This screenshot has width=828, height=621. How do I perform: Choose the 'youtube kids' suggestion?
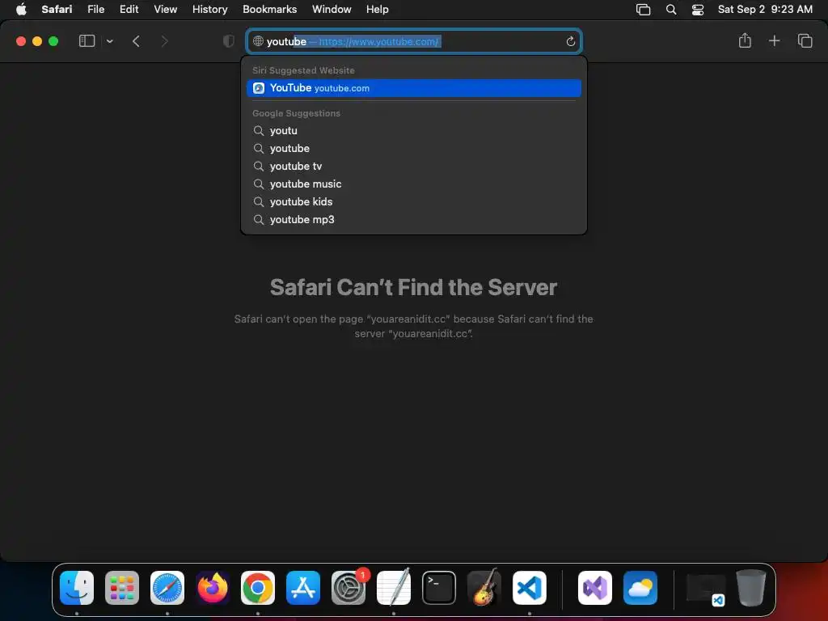[x=414, y=201]
